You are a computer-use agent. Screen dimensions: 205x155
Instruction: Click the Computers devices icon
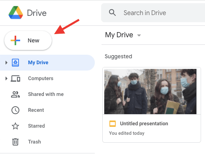[x=15, y=78]
